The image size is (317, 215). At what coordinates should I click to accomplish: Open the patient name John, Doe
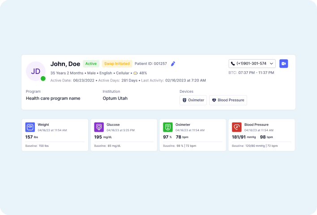coord(65,64)
